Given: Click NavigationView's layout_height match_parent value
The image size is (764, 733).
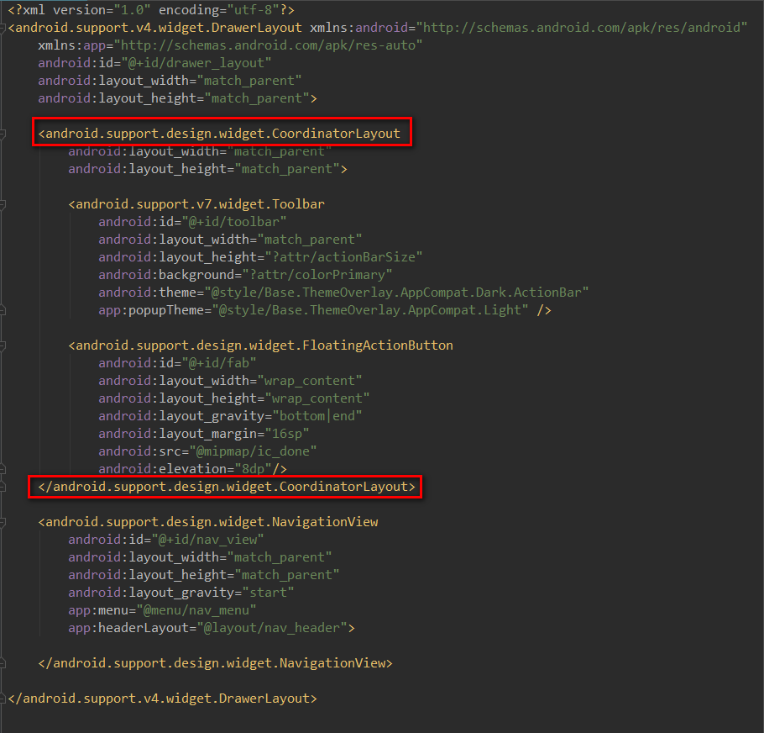Looking at the screenshot, I should pyautogui.click(x=287, y=574).
